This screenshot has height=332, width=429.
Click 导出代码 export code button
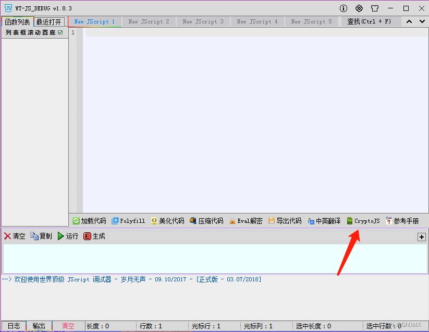tap(285, 221)
